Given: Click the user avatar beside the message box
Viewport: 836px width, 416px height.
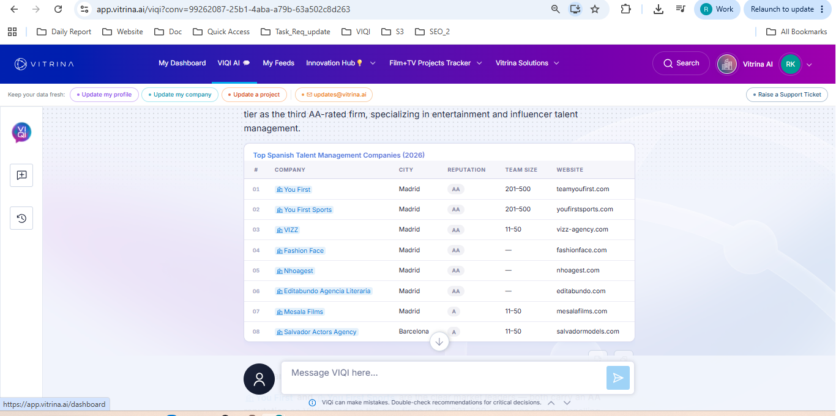Looking at the screenshot, I should (259, 379).
